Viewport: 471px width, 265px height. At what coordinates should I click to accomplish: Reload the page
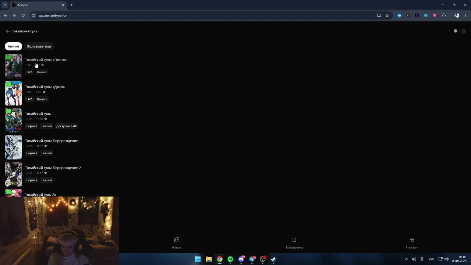click(x=23, y=15)
